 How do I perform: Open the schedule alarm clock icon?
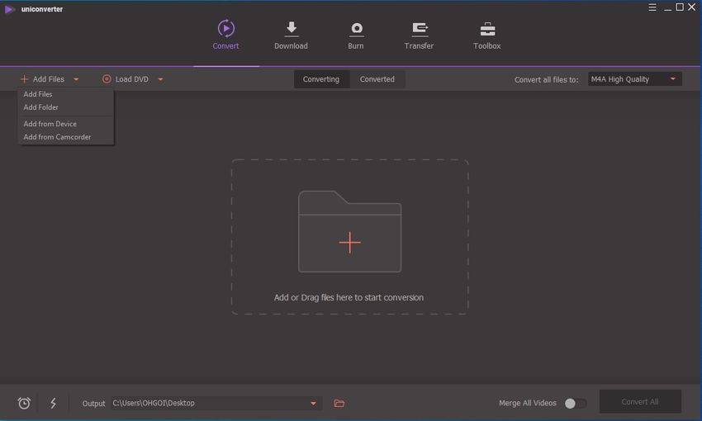(x=24, y=403)
